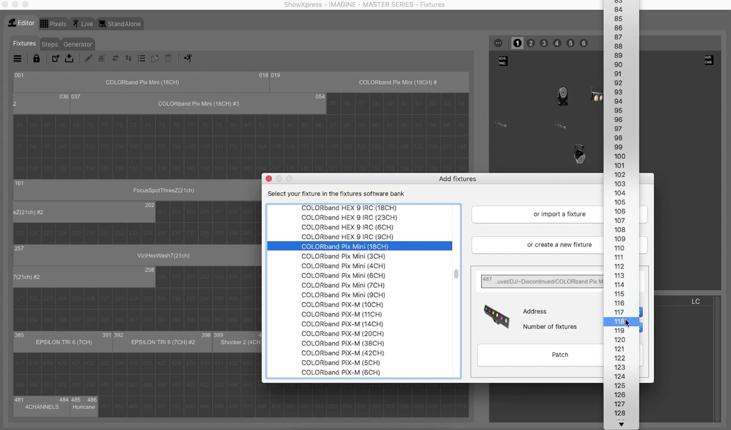The image size is (731, 430).
Task: Open the Generator tab
Action: click(x=77, y=44)
